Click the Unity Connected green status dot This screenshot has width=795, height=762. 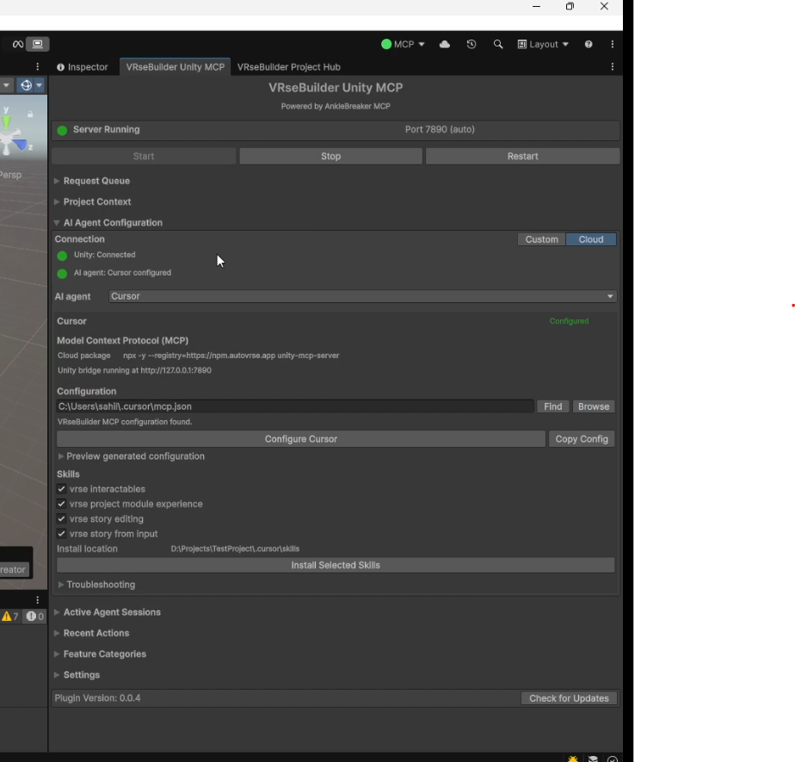[x=62, y=256]
